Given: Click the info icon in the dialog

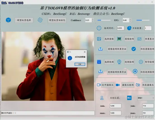Looking at the screenshot, I should click(70, 58).
